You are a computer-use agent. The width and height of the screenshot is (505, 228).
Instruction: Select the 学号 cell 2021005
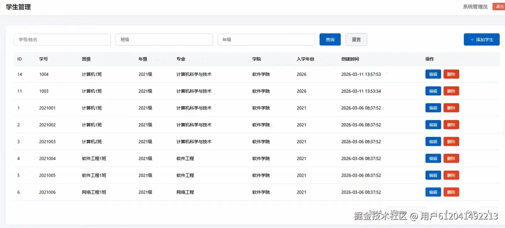tap(47, 175)
